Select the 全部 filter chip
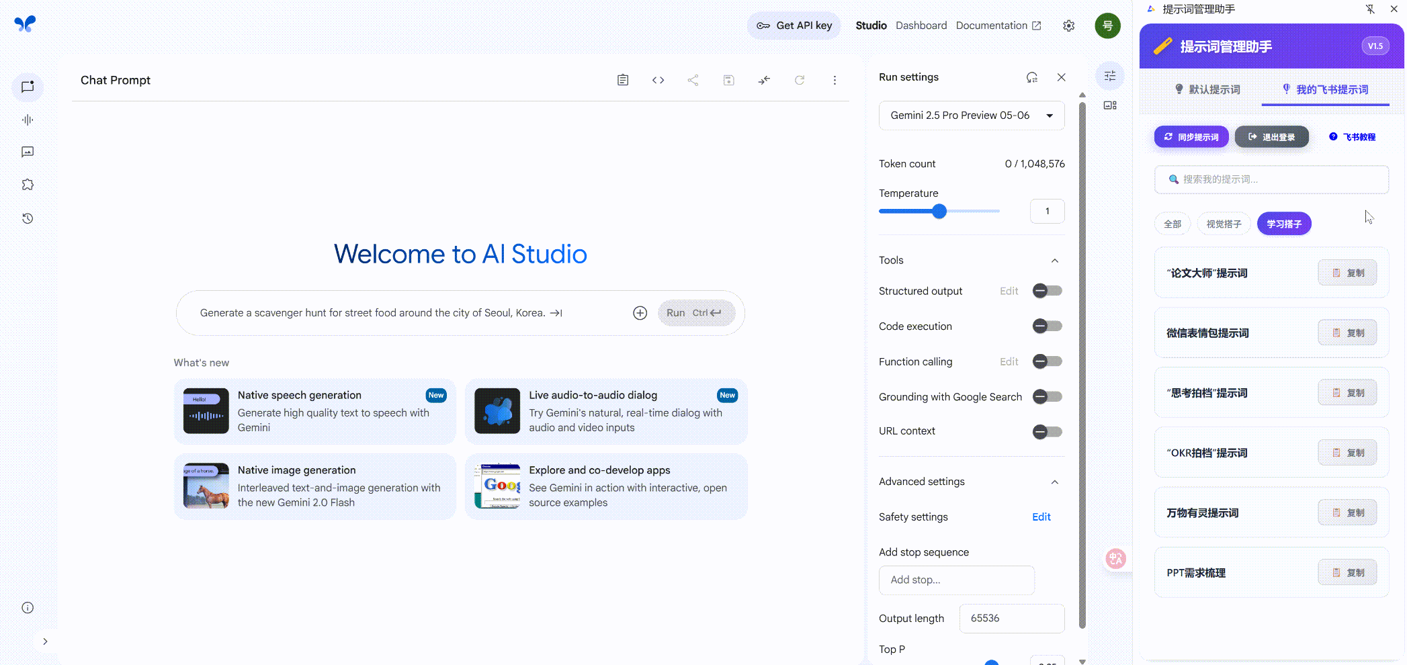 pos(1172,224)
